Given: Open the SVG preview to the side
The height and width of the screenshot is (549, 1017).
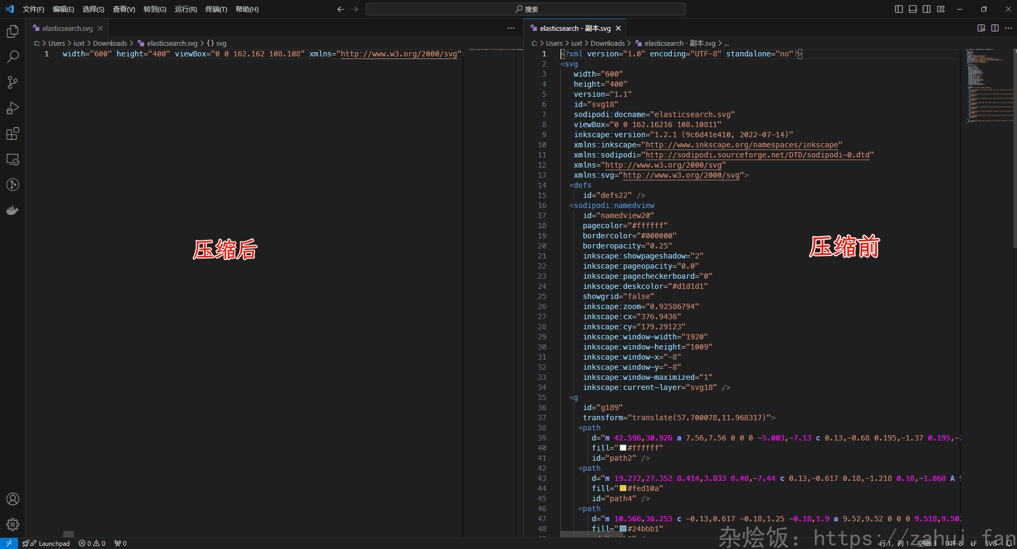Looking at the screenshot, I should coord(981,28).
